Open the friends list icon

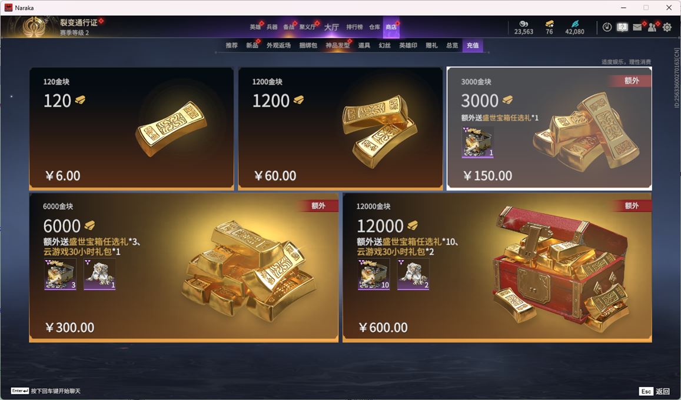pos(652,27)
